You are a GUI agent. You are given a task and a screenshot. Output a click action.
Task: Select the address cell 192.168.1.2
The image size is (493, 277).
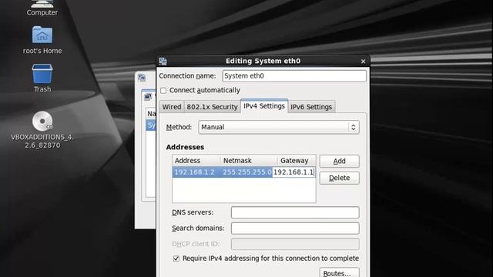pyautogui.click(x=195, y=172)
